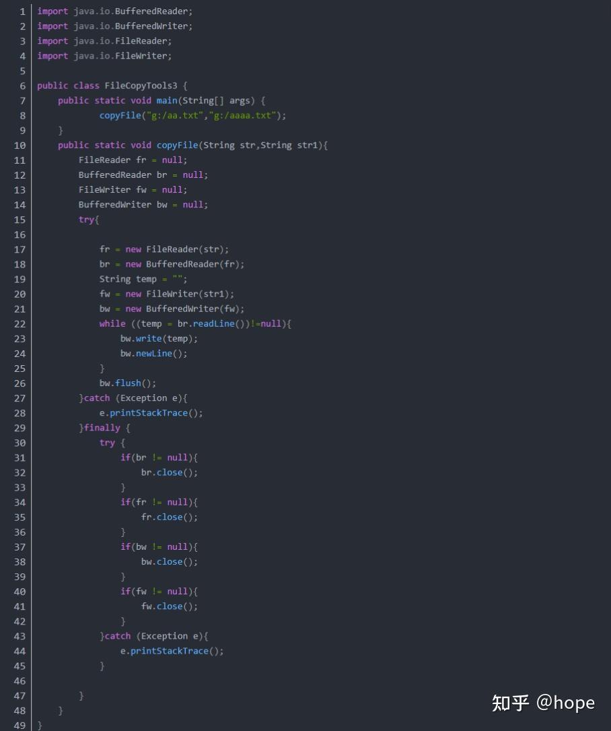
Task: Click the 'br = new BufferedReader(fr);' statement
Action: click(172, 264)
